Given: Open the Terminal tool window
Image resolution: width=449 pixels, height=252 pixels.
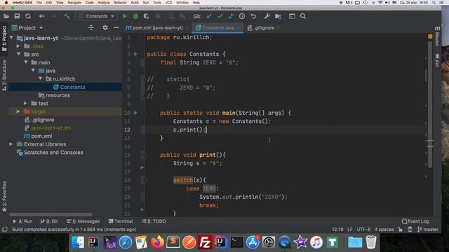Looking at the screenshot, I should (121, 221).
